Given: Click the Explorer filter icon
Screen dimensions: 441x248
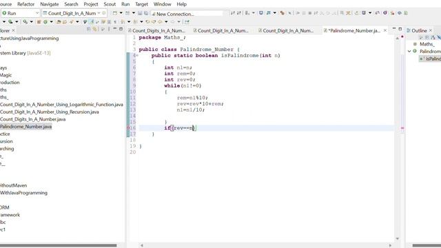Looking at the screenshot, I should 103,29.
